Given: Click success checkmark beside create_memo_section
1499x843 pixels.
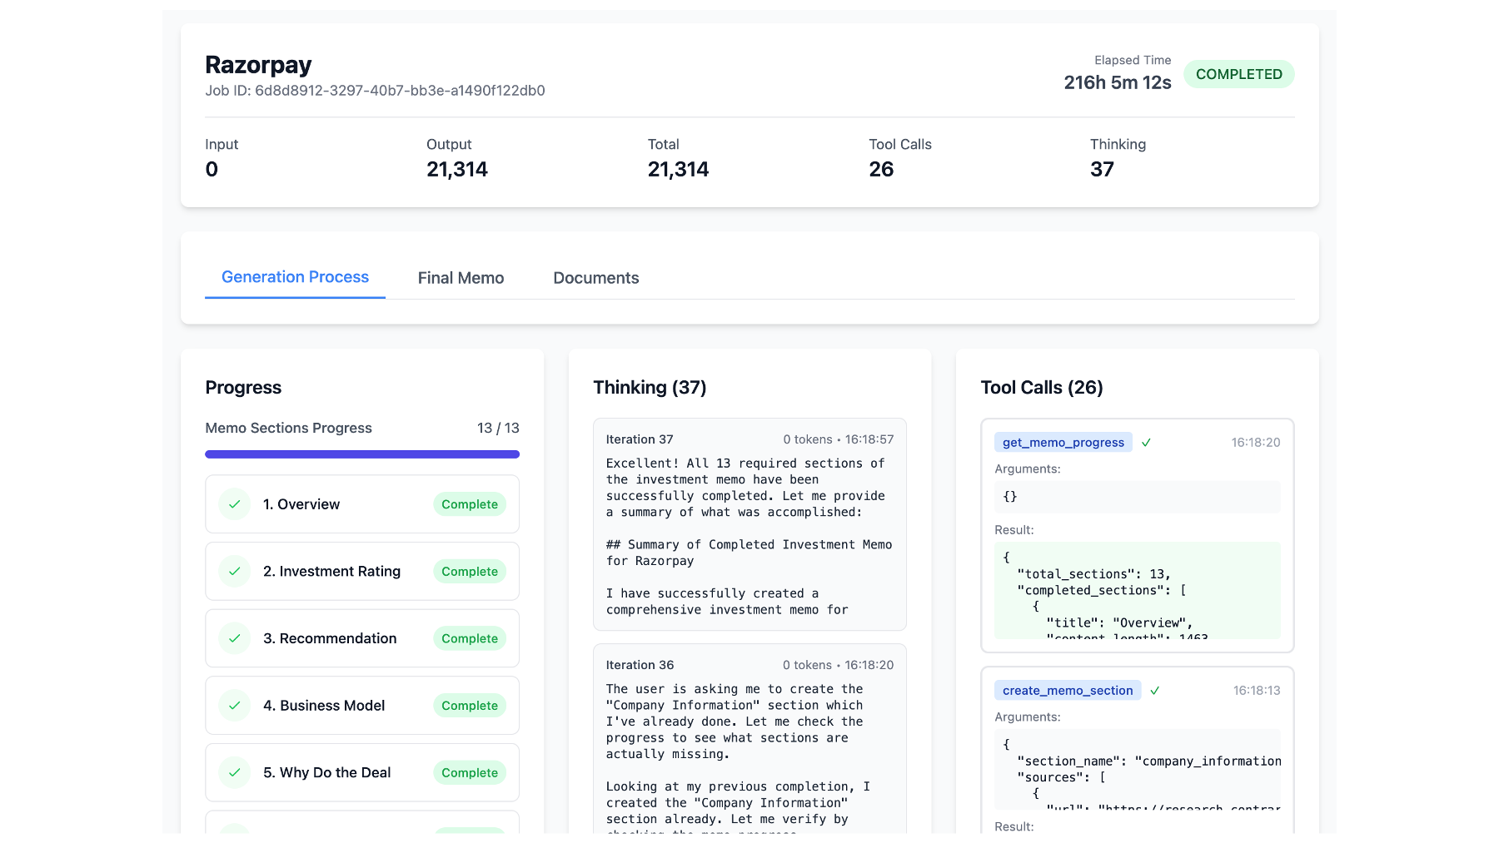Looking at the screenshot, I should 1154,691.
